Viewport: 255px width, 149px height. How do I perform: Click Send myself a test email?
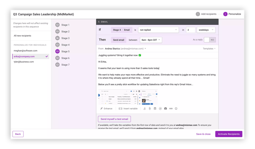[114, 119]
